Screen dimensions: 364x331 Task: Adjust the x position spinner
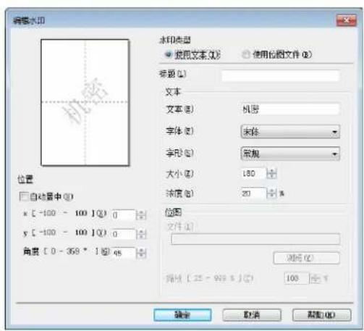coord(141,214)
